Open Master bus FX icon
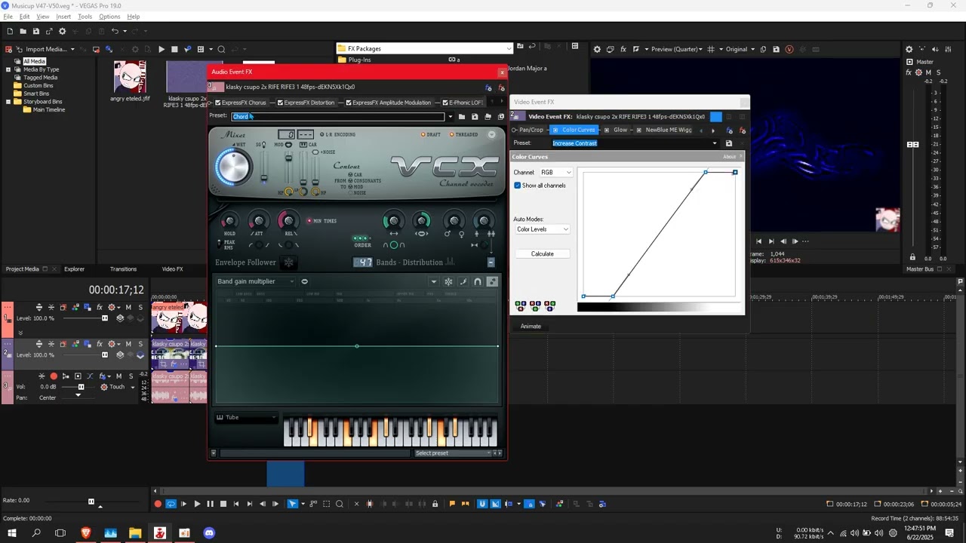 pyautogui.click(x=909, y=72)
